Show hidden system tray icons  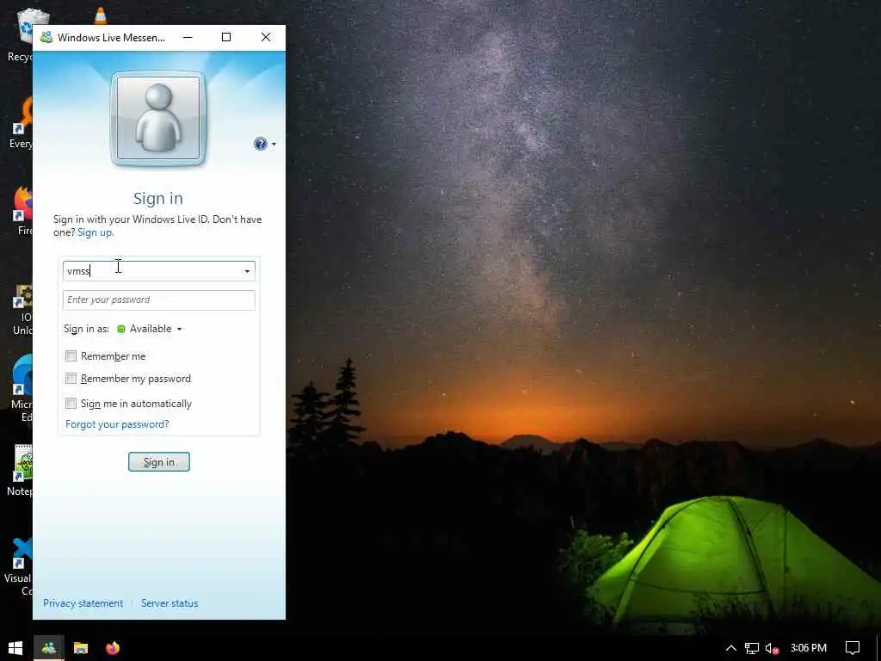point(731,648)
